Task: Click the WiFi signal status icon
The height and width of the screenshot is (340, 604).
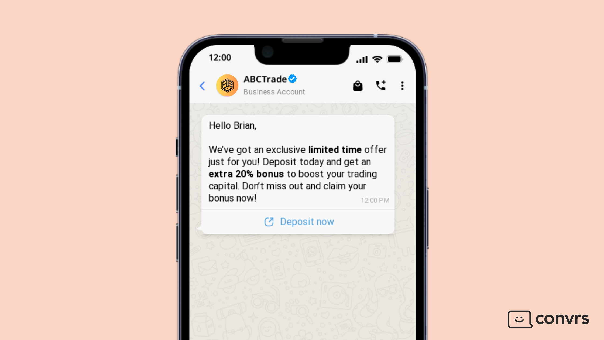Action: tap(376, 58)
